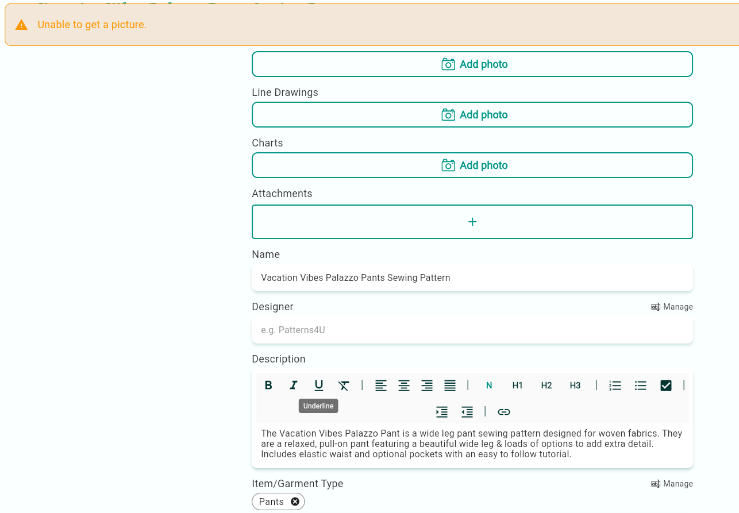Viewport: 739px width, 513px height.
Task: Click Add photo under Line Drawings
Action: (x=472, y=115)
